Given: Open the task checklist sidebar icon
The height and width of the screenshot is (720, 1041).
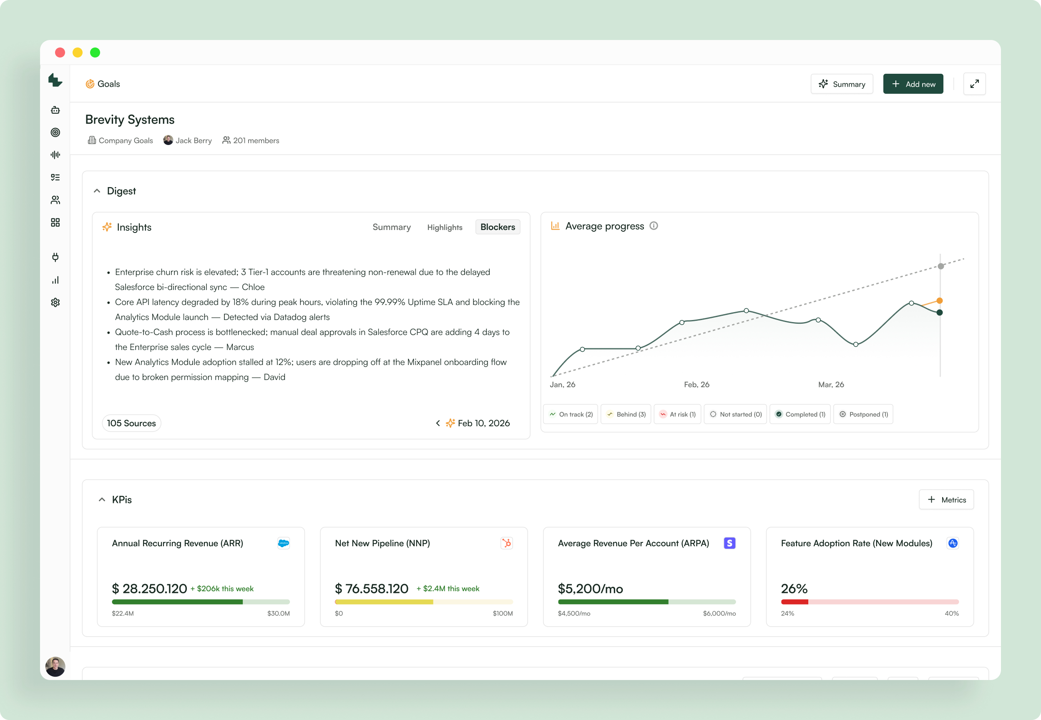Looking at the screenshot, I should [x=55, y=177].
